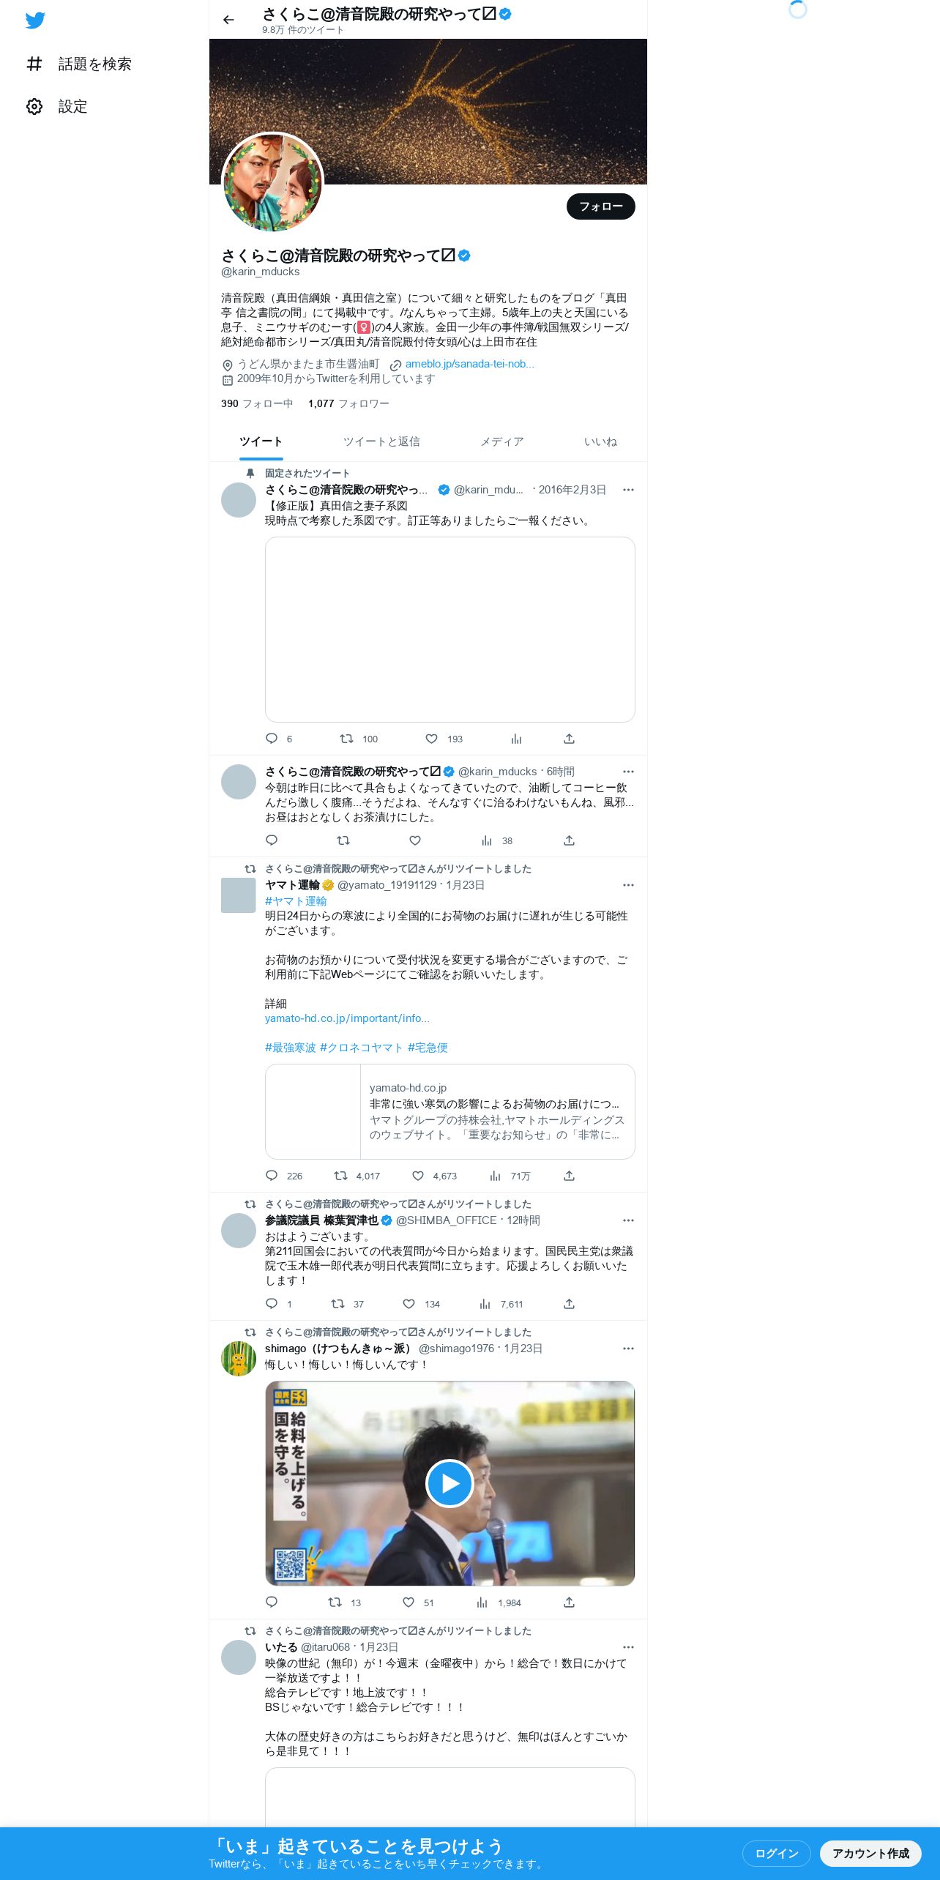Reply to the pinned tweet

click(272, 739)
